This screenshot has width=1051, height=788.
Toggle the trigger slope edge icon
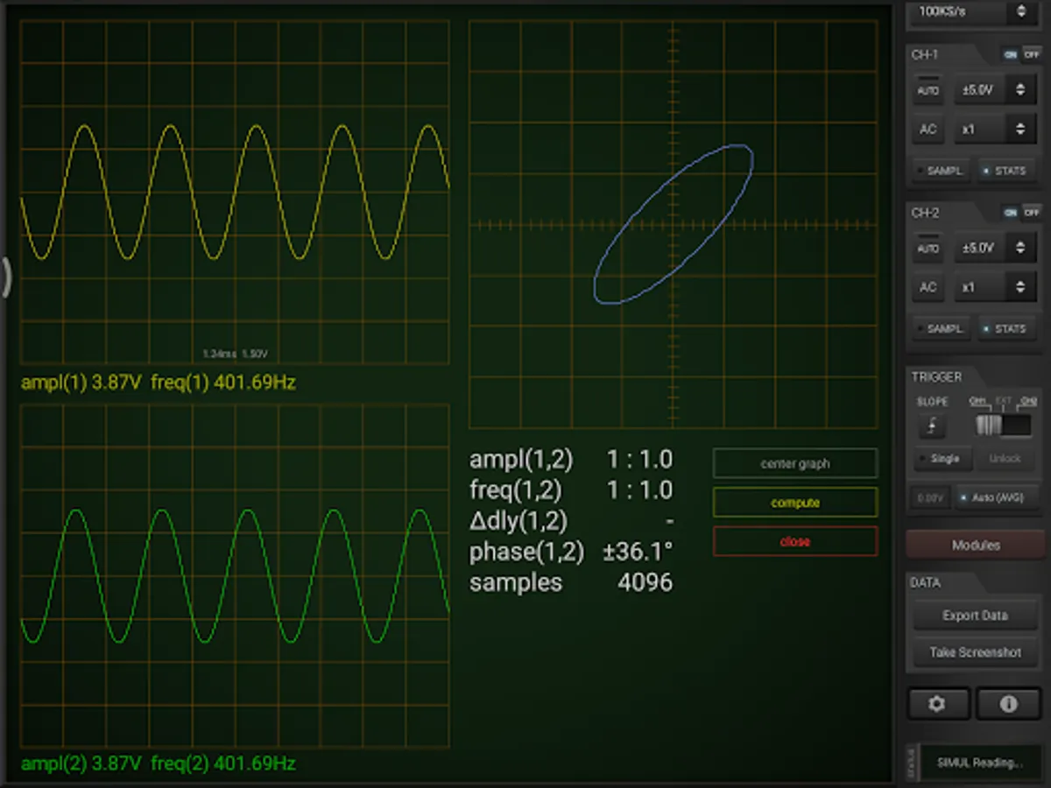pos(933,426)
